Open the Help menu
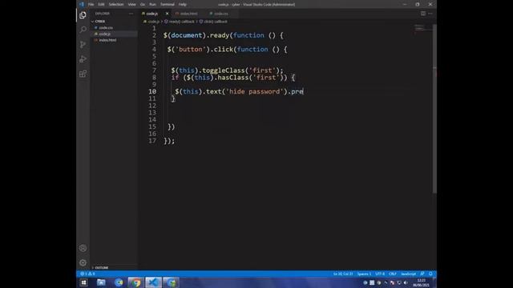 coord(183,5)
